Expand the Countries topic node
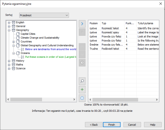This screenshot has height=130, width=165. [14, 42]
